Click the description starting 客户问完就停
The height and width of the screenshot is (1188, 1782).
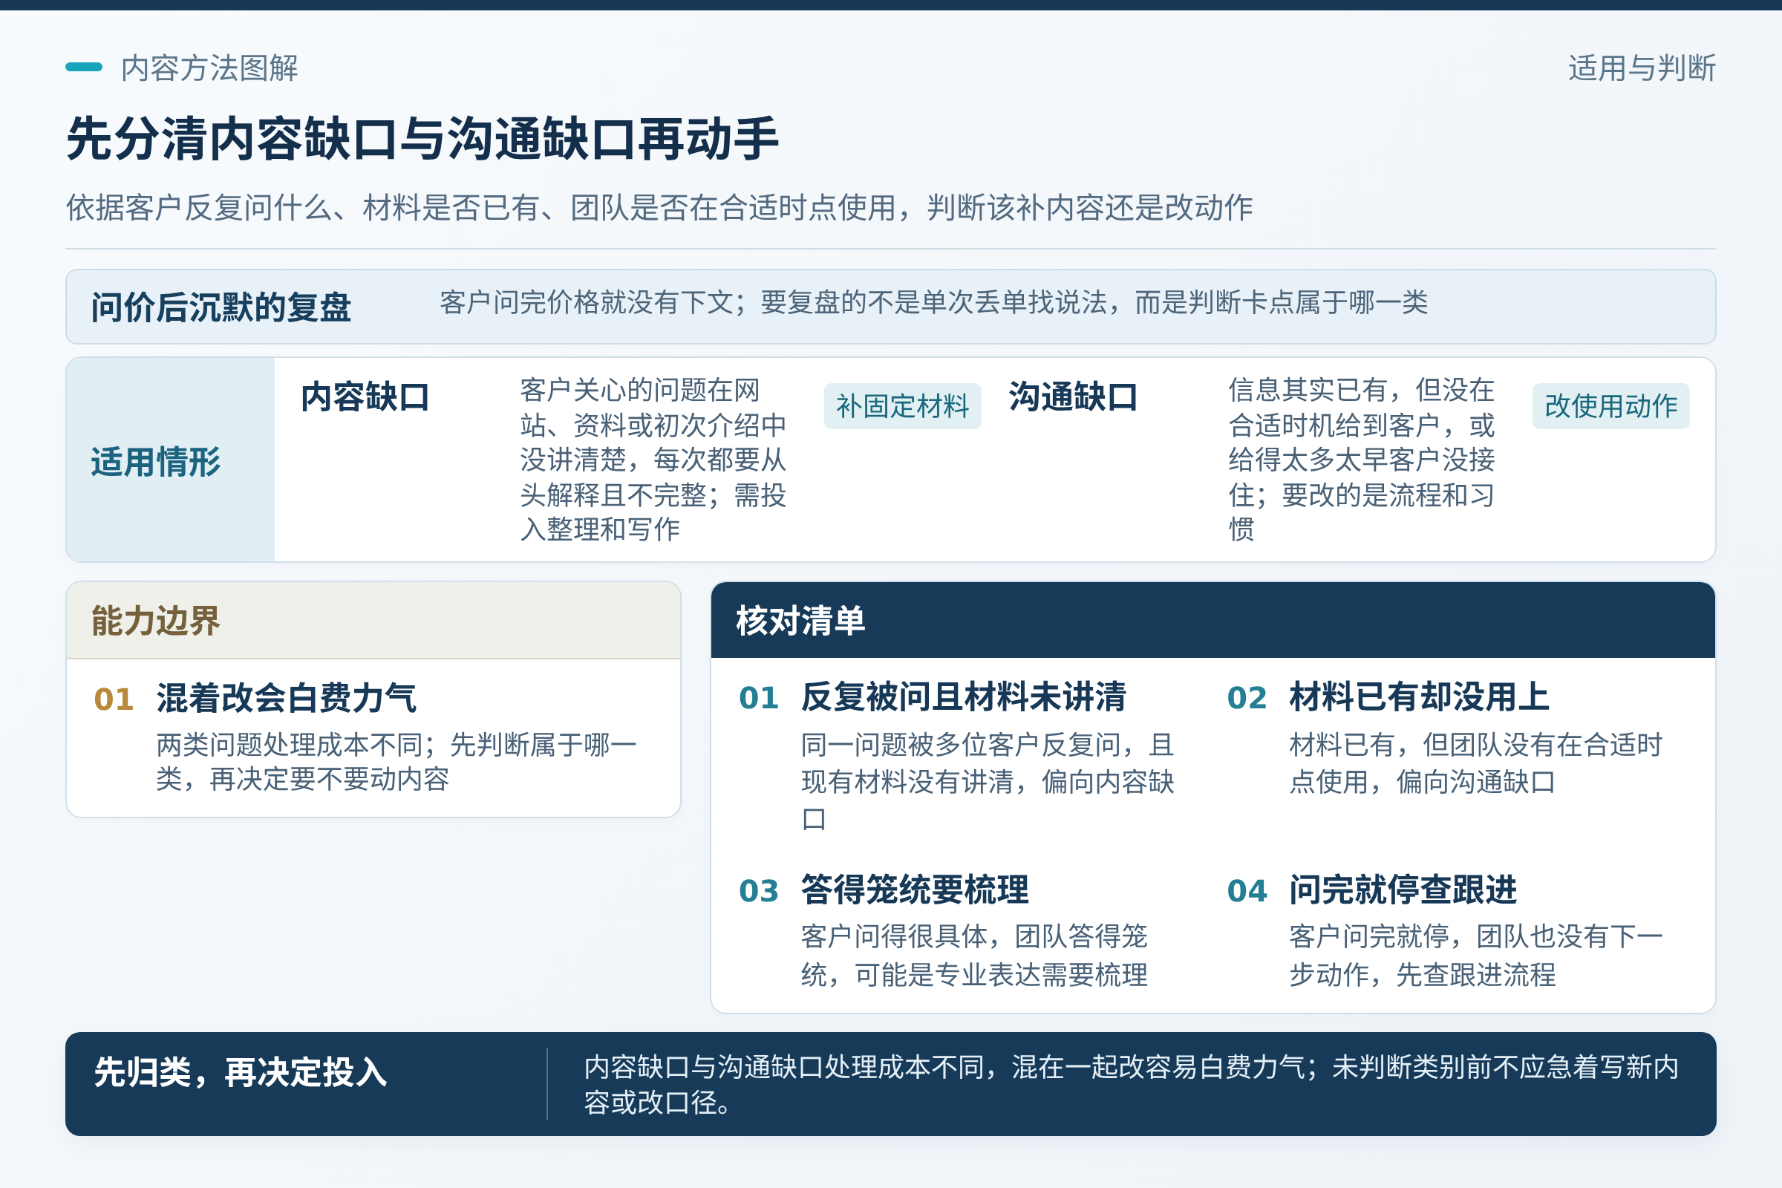point(1476,956)
